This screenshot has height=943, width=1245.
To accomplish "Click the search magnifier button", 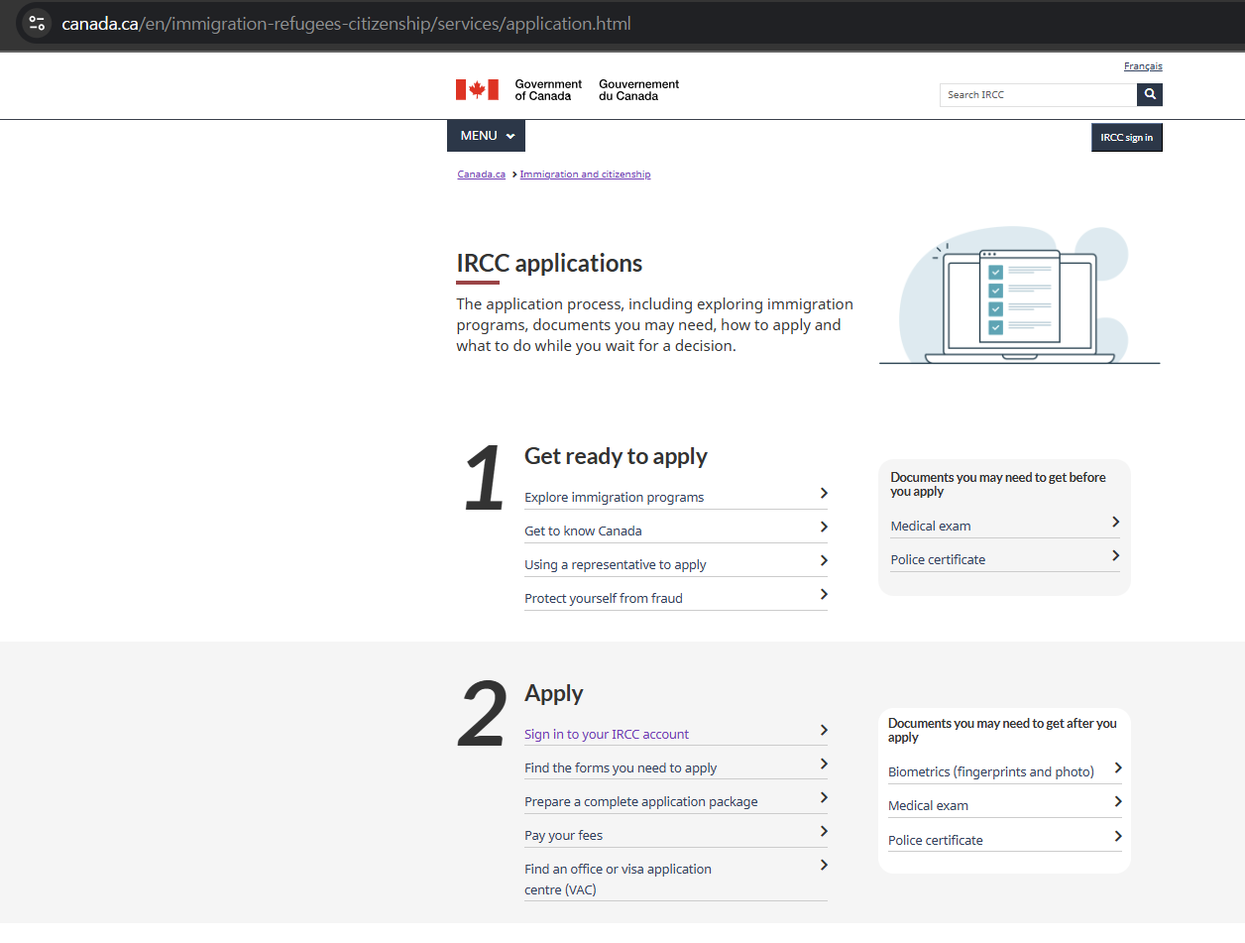I will click(1150, 94).
